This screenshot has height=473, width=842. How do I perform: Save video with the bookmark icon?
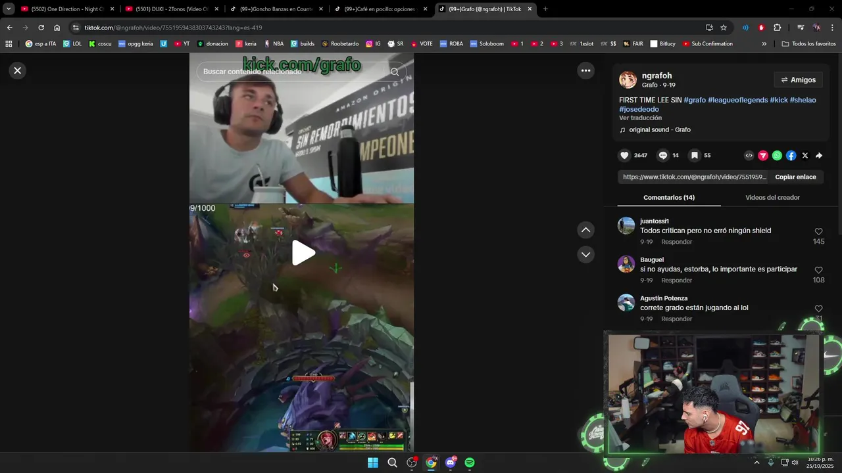tap(694, 156)
